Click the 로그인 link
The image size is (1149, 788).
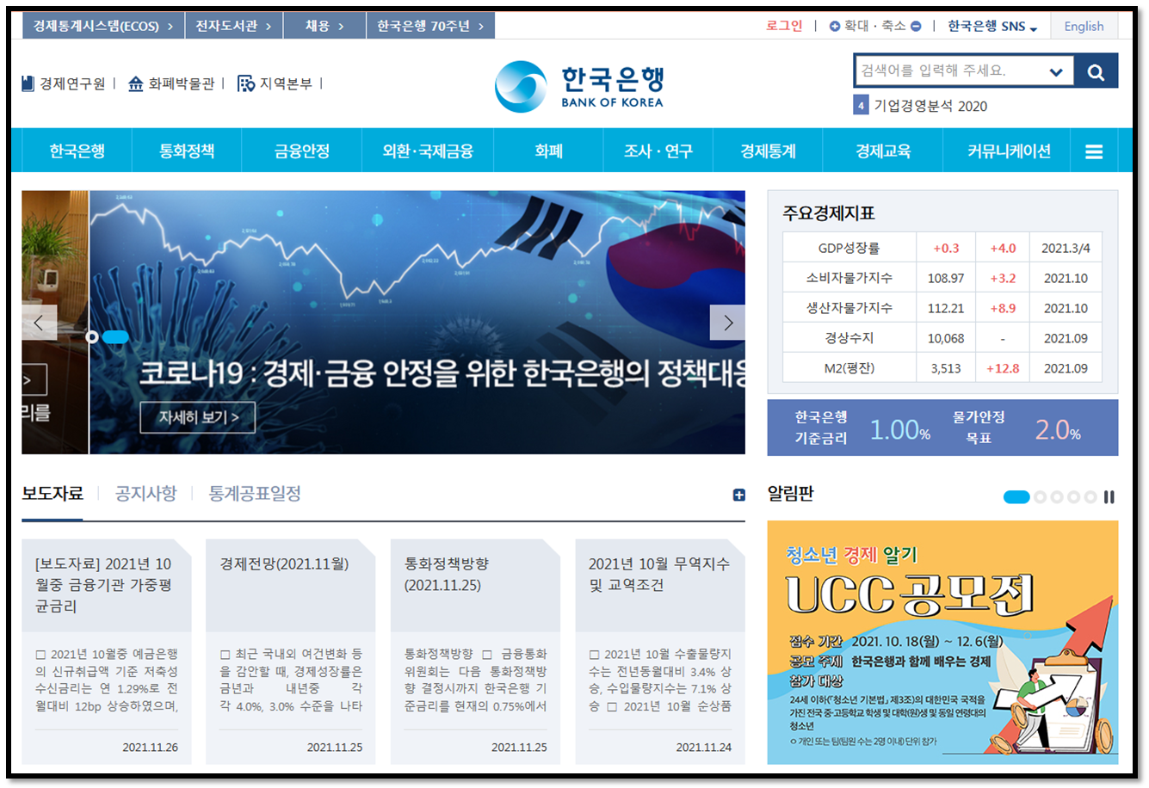click(784, 27)
